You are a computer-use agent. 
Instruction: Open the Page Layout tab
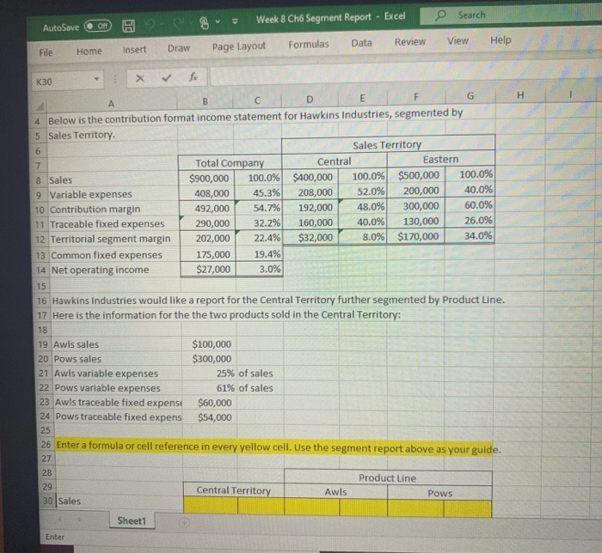(239, 46)
